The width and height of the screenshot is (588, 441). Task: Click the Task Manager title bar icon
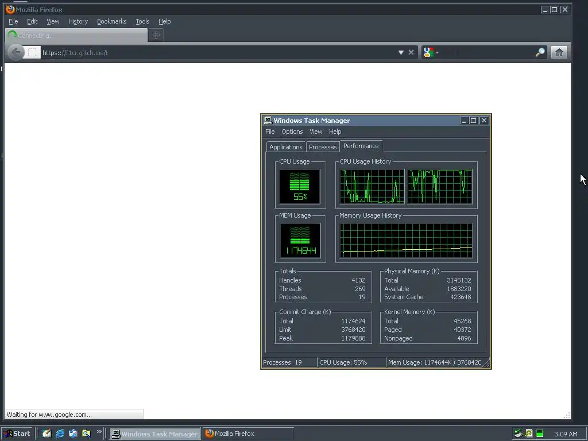268,121
